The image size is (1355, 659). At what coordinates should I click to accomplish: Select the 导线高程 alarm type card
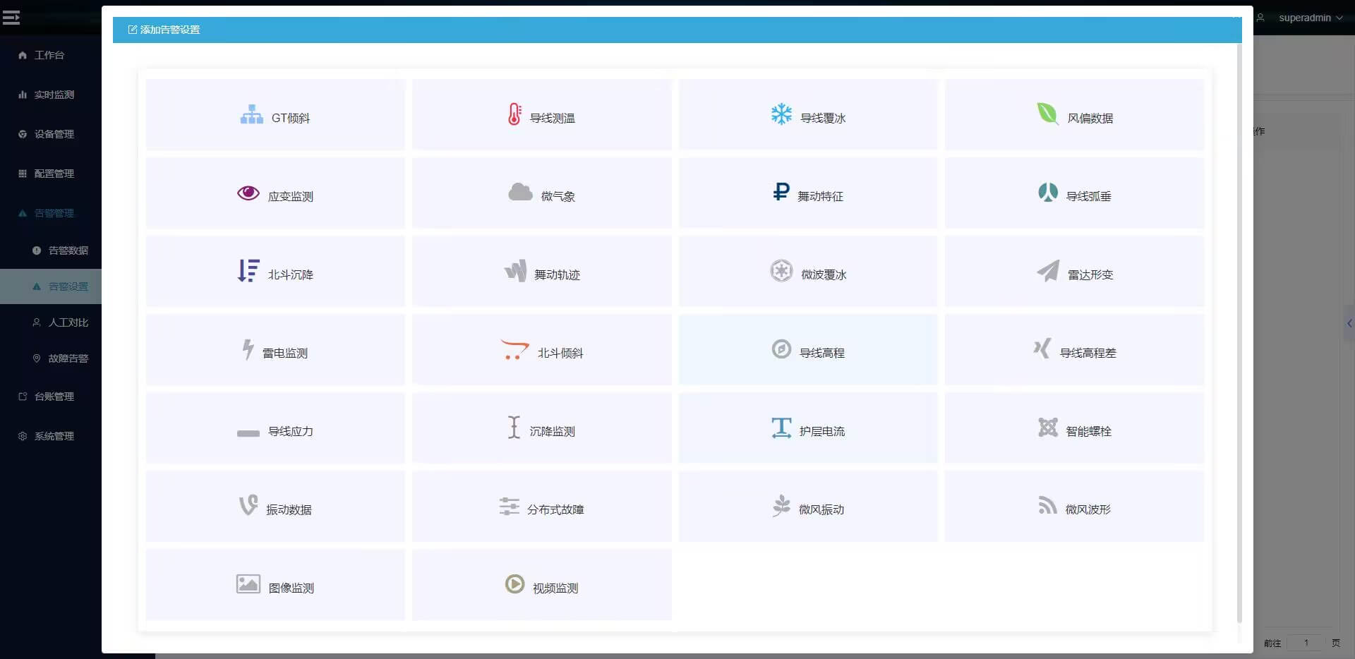pyautogui.click(x=807, y=350)
